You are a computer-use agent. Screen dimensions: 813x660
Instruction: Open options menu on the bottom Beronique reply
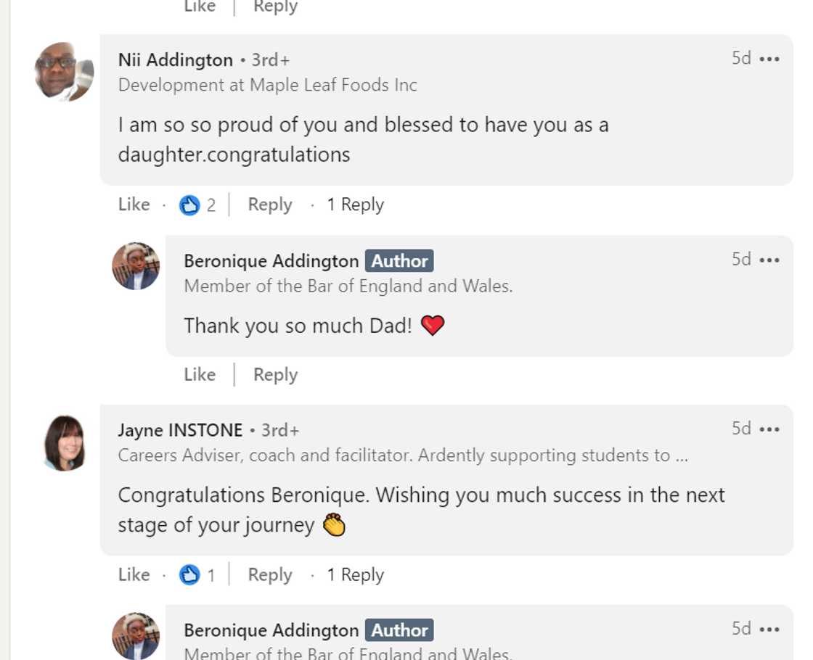769,628
